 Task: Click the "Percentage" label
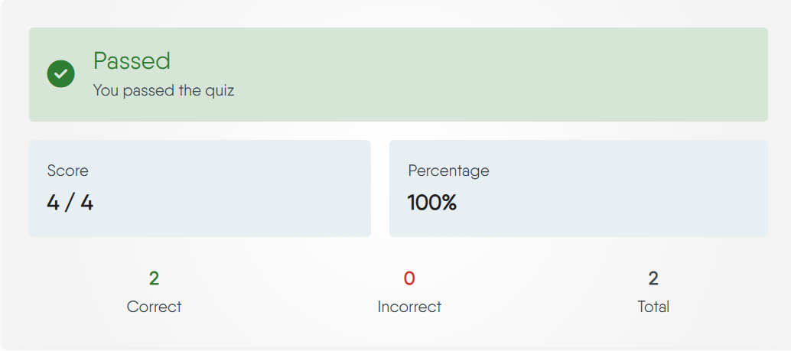coord(448,171)
